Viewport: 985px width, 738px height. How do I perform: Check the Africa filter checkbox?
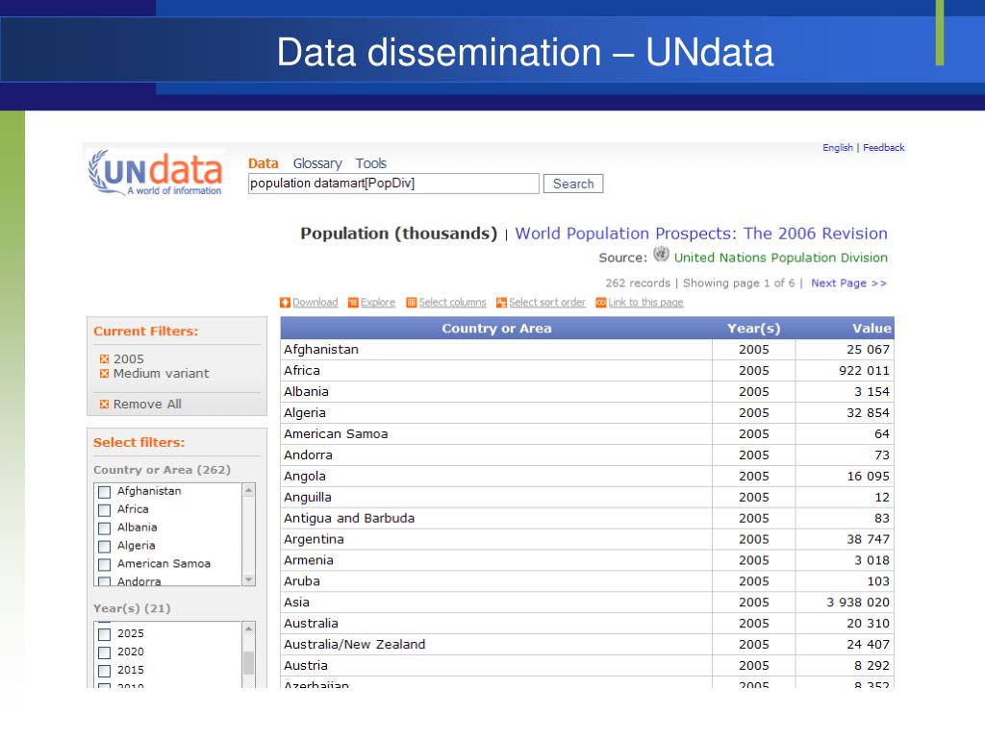(105, 509)
